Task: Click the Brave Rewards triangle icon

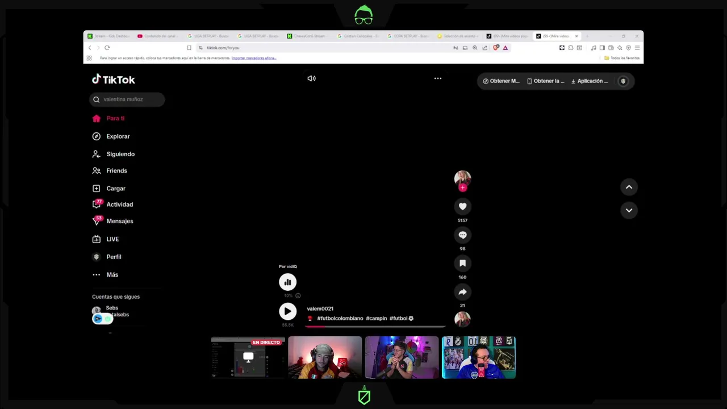Action: click(x=505, y=48)
